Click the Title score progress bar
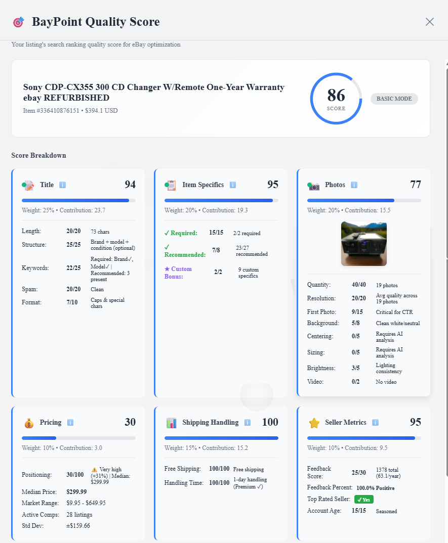 pyautogui.click(x=77, y=200)
